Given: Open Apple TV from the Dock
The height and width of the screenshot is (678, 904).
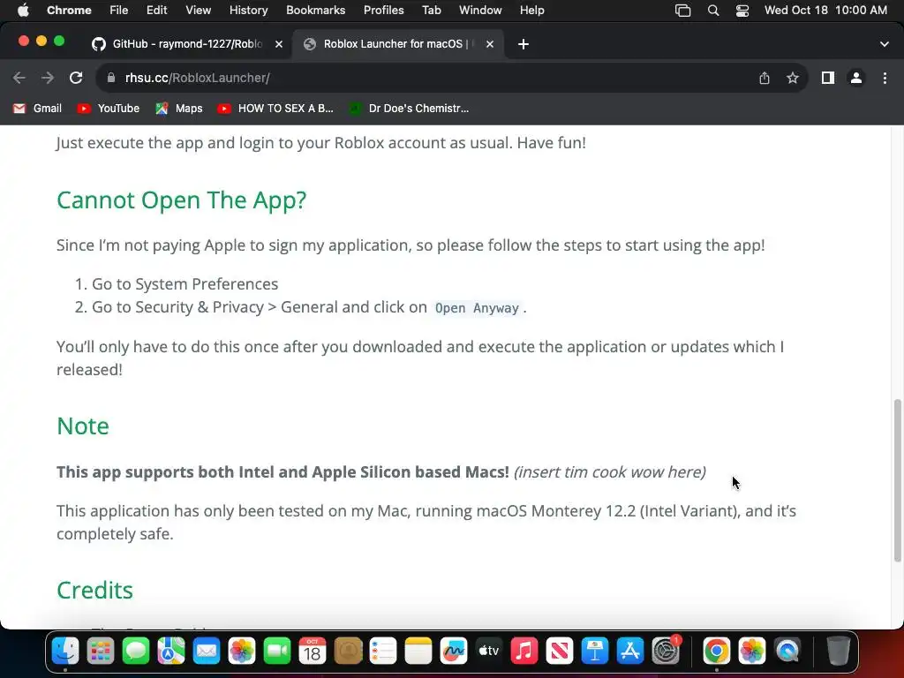Looking at the screenshot, I should (489, 652).
